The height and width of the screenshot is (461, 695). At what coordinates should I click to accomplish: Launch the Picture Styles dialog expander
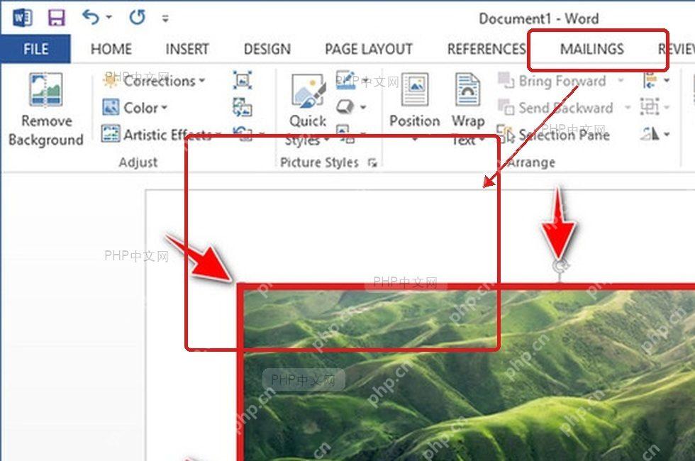(372, 163)
